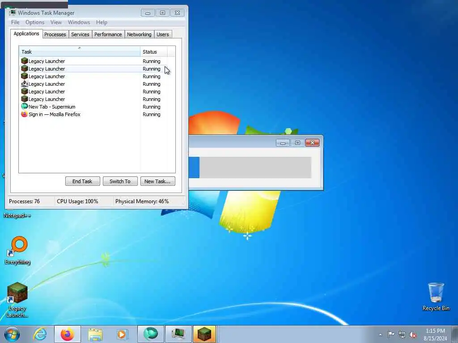
Task: Maximize the progress dialog window
Action: tap(297, 142)
